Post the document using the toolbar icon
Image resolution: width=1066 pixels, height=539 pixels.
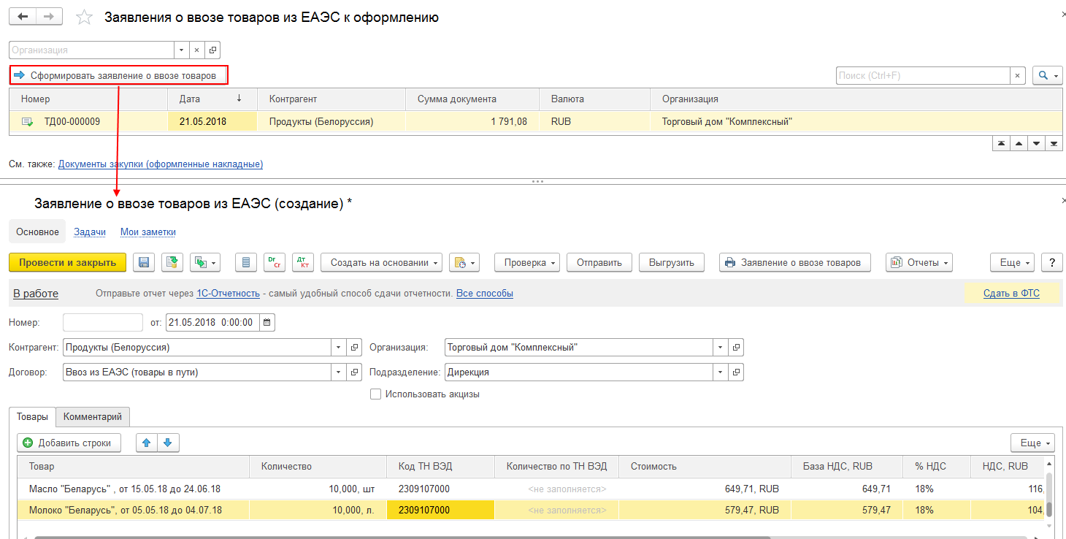pos(172,263)
